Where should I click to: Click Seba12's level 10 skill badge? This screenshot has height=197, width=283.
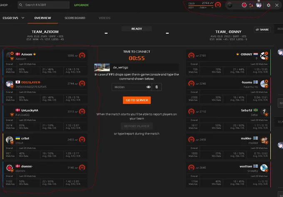click(x=191, y=112)
